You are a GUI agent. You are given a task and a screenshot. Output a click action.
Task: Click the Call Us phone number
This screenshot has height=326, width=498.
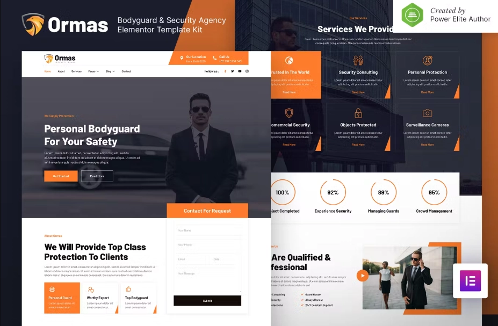click(230, 61)
